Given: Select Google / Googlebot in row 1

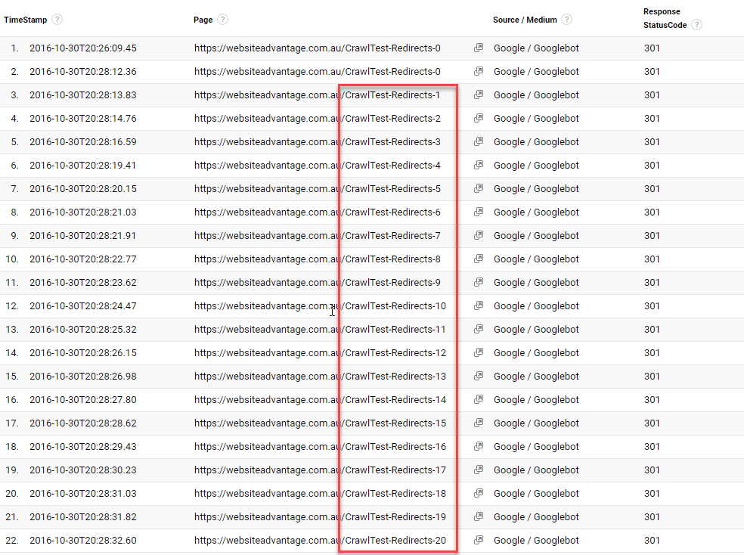Looking at the screenshot, I should pos(536,48).
